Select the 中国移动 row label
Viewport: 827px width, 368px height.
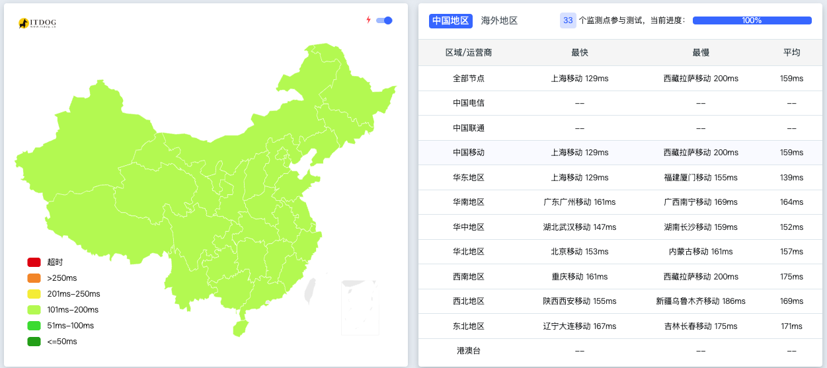coord(469,153)
